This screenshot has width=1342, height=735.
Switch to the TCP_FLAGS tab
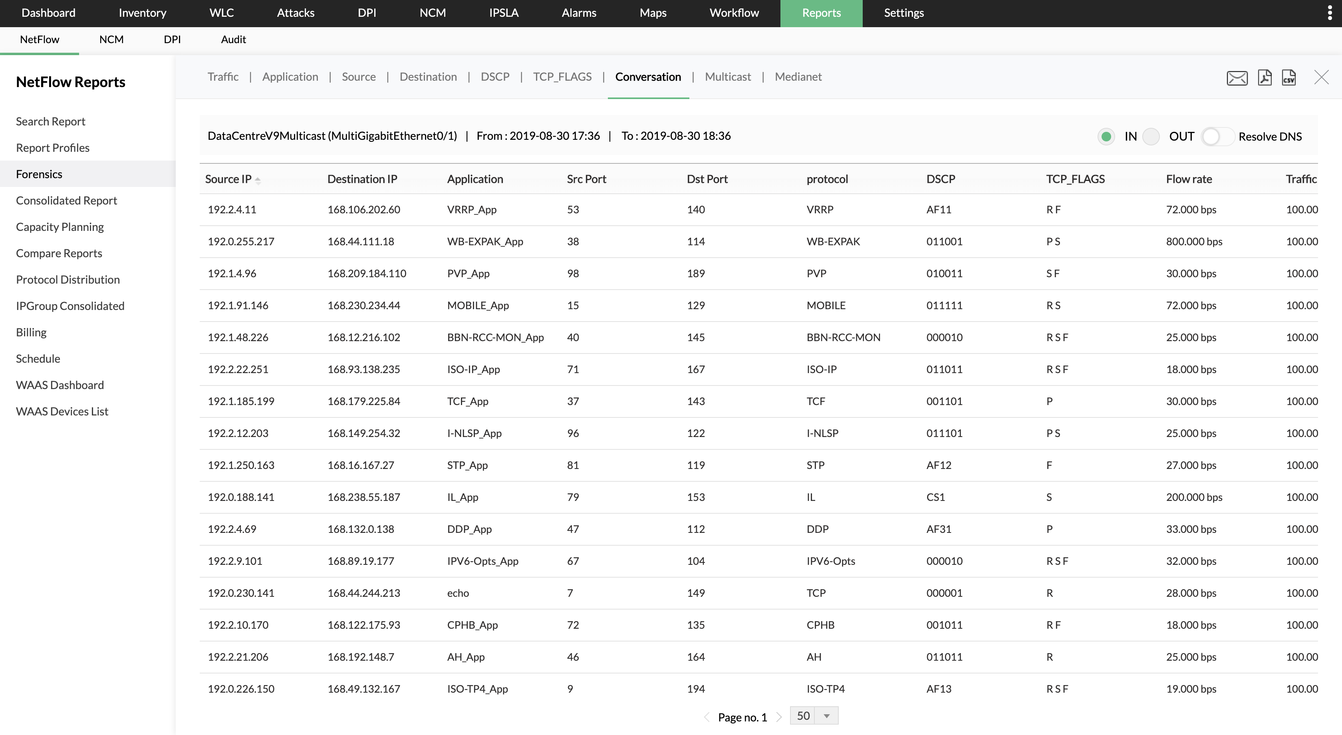point(562,77)
